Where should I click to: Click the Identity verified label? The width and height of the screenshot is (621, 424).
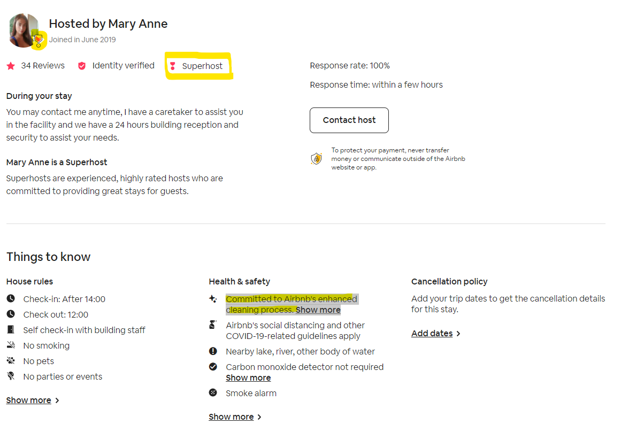pyautogui.click(x=123, y=66)
